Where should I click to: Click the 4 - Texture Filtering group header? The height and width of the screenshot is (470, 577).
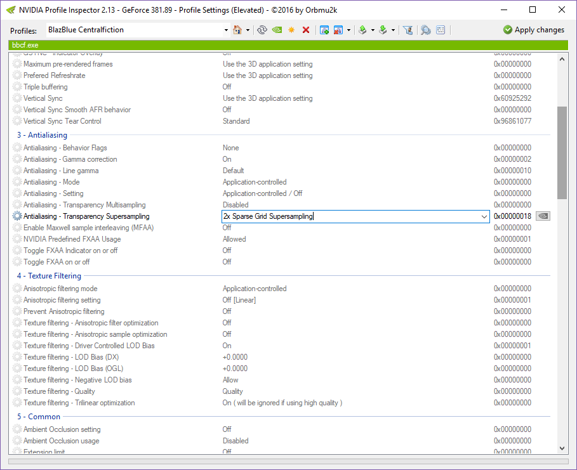pos(49,276)
